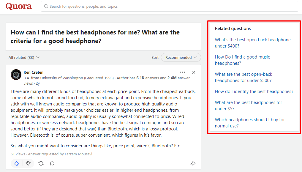Share the answer via the arrow icon
Viewport: 302px width, 172px height.
pyautogui.click(x=193, y=163)
